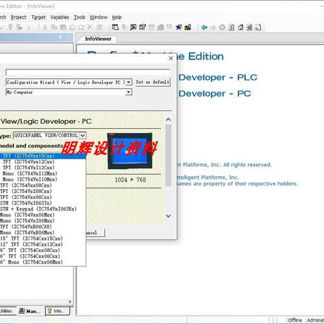Select STN + Keypad (IC754VxI06SKx) option
Screen dimensions: 324x324
tap(43, 209)
